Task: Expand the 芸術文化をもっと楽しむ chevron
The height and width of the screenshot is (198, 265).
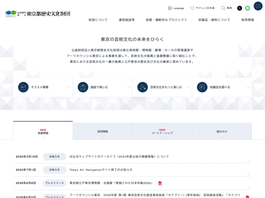Action: click(188, 87)
